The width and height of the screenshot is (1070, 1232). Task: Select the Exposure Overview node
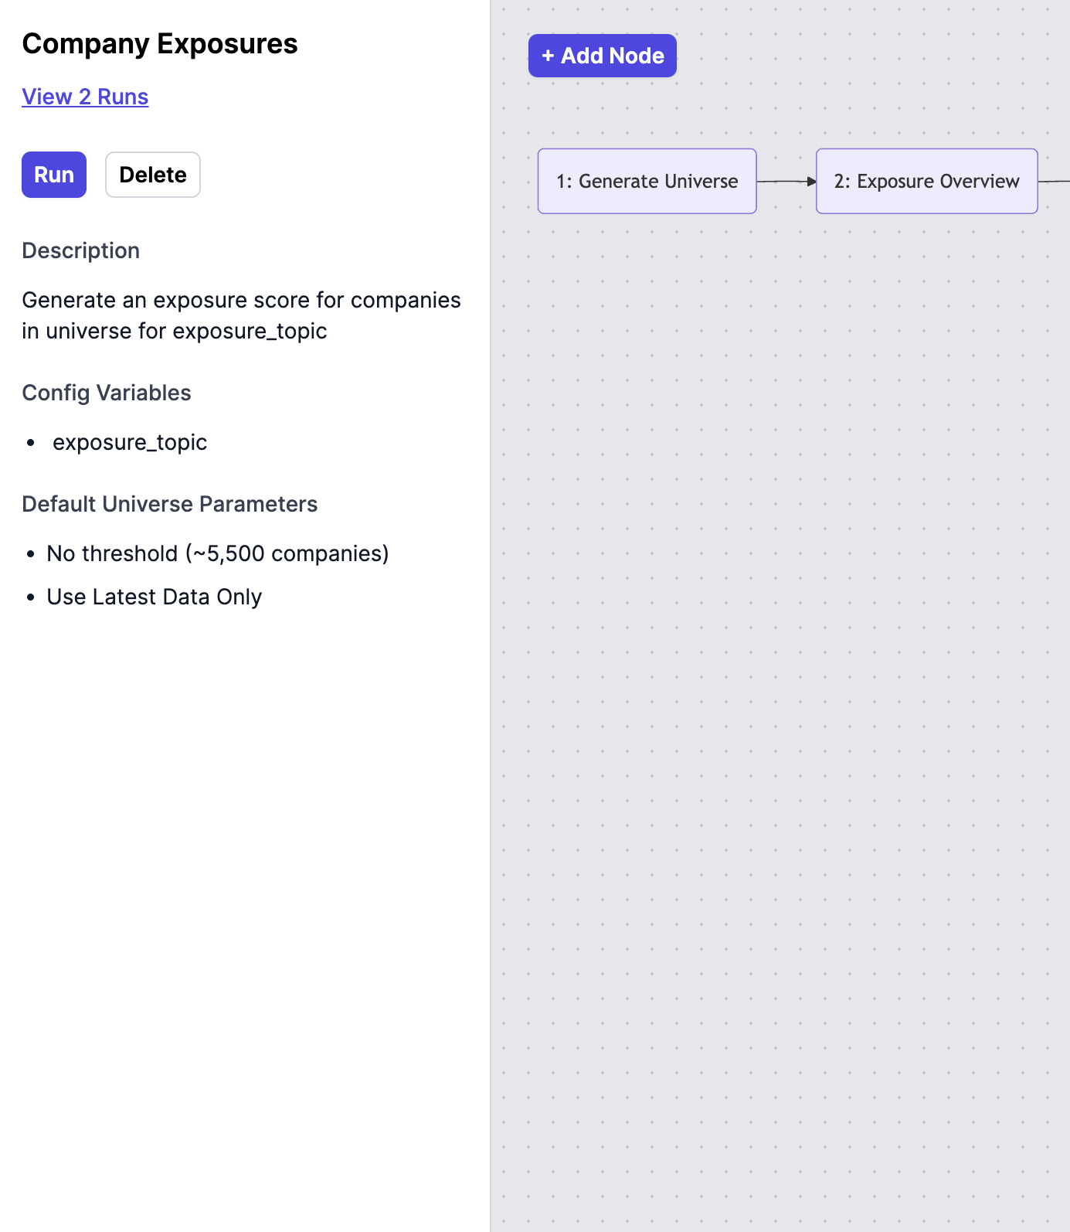[x=926, y=181]
